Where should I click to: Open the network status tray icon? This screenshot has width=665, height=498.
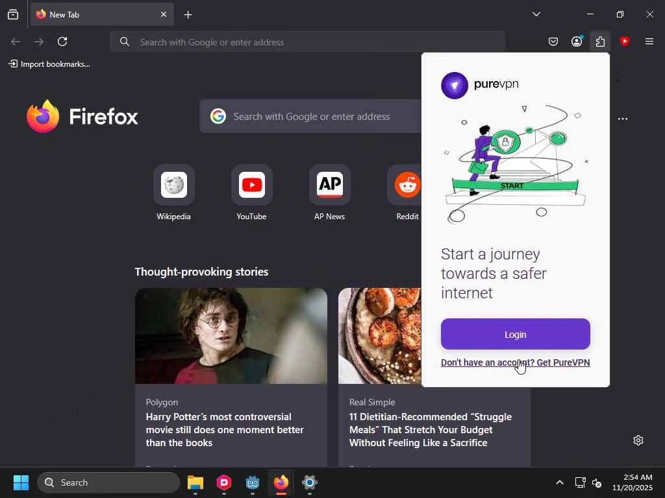click(580, 482)
